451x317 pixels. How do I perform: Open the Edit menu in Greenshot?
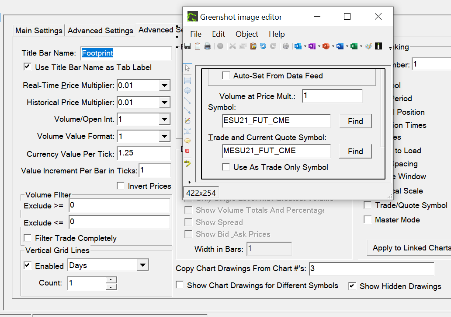[219, 34]
